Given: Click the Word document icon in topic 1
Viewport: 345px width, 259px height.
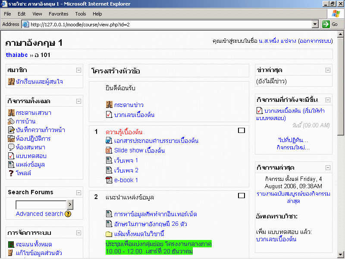Looking at the screenshot, I should click(x=109, y=141).
